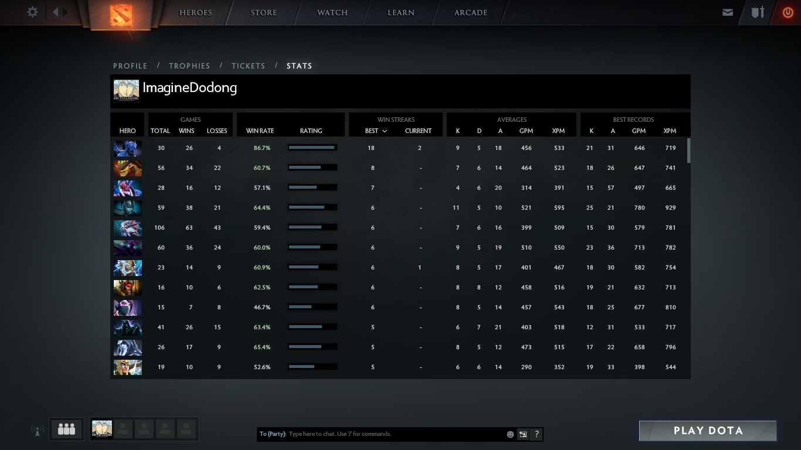801x450 pixels.
Task: Open the ARCADE menu
Action: (x=471, y=12)
